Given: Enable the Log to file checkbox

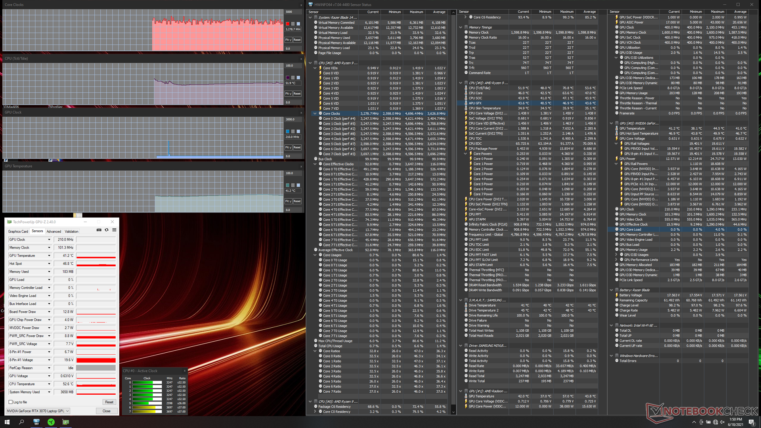Looking at the screenshot, I should click(x=11, y=402).
